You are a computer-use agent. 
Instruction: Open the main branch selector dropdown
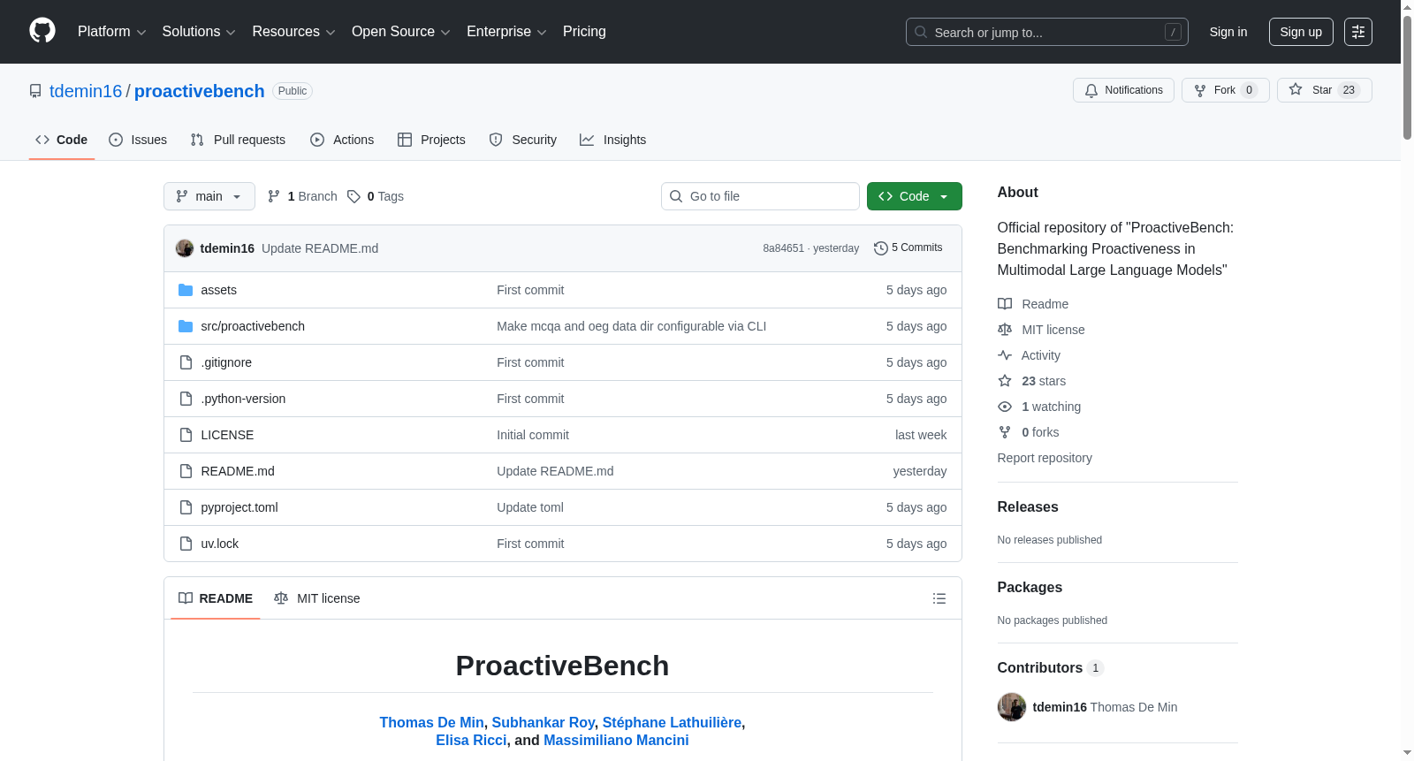[209, 196]
